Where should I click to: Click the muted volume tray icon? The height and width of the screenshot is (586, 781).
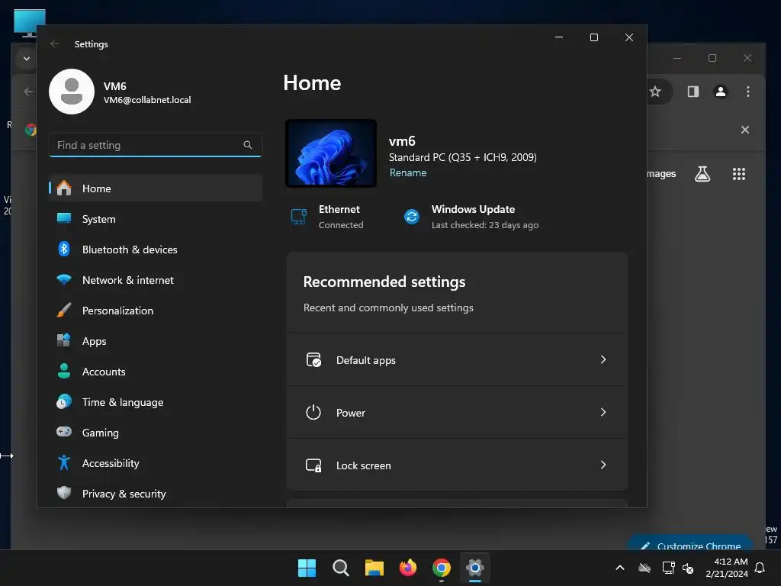pos(689,568)
